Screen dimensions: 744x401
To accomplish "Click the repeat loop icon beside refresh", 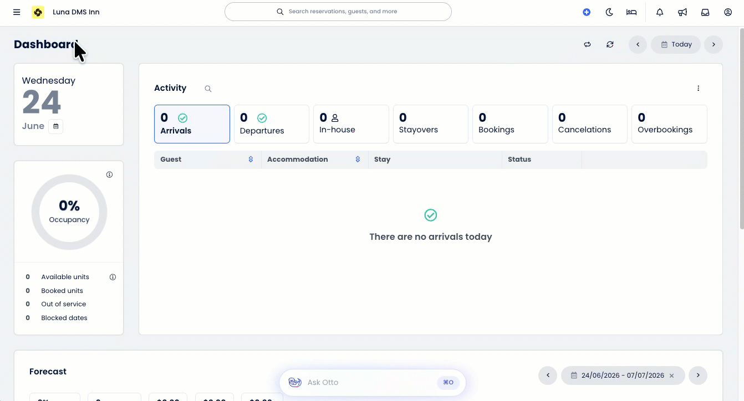I will [587, 44].
